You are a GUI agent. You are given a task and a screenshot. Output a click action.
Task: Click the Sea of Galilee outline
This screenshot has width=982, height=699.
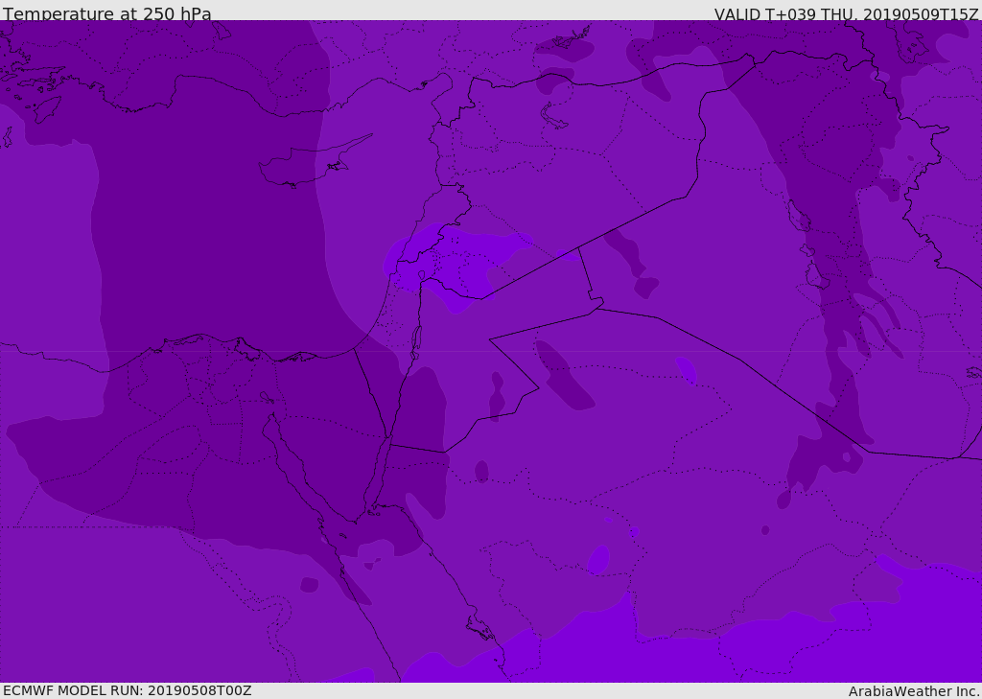421,275
